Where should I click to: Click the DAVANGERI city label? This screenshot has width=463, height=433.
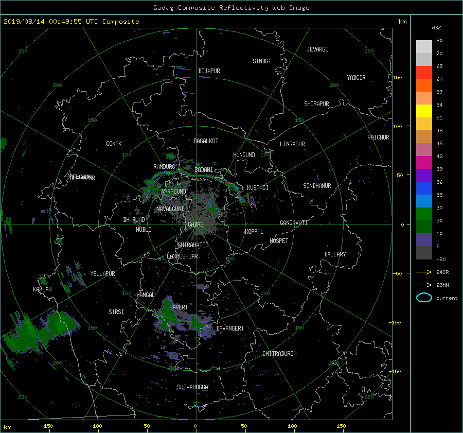point(230,328)
